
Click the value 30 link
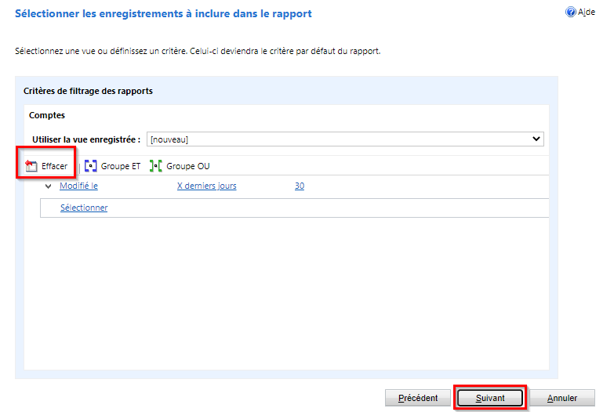pos(300,186)
